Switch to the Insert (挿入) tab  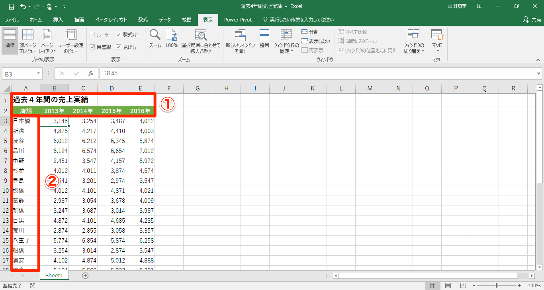click(58, 20)
